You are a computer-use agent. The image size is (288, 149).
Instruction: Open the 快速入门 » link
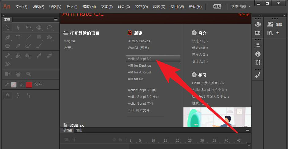[x=200, y=41]
